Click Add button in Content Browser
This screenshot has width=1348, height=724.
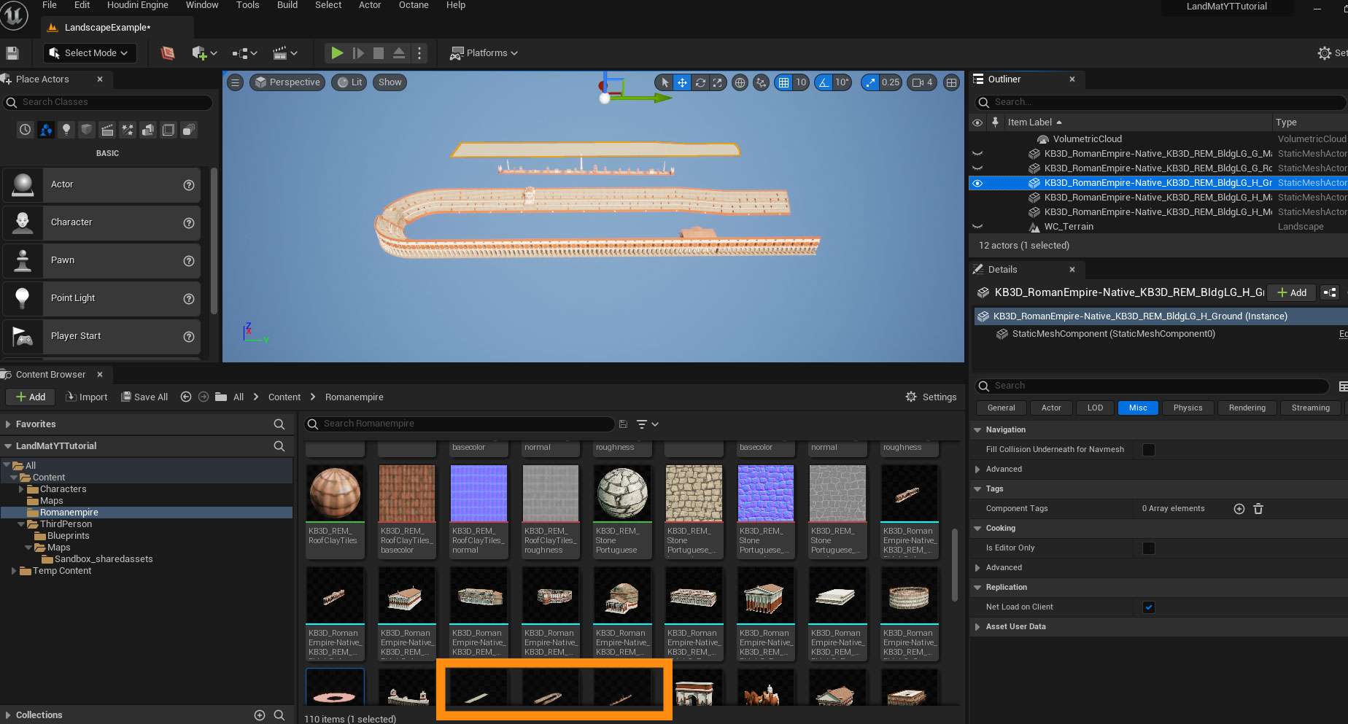[31, 397]
